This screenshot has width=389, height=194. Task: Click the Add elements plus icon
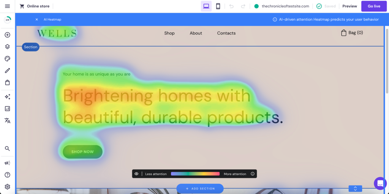[7, 35]
